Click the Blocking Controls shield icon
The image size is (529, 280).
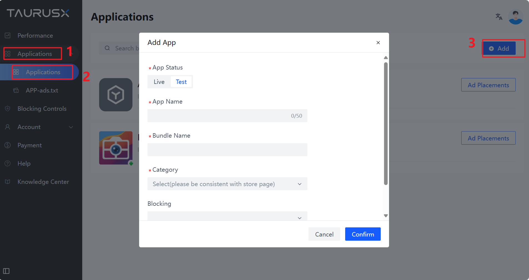click(x=8, y=109)
